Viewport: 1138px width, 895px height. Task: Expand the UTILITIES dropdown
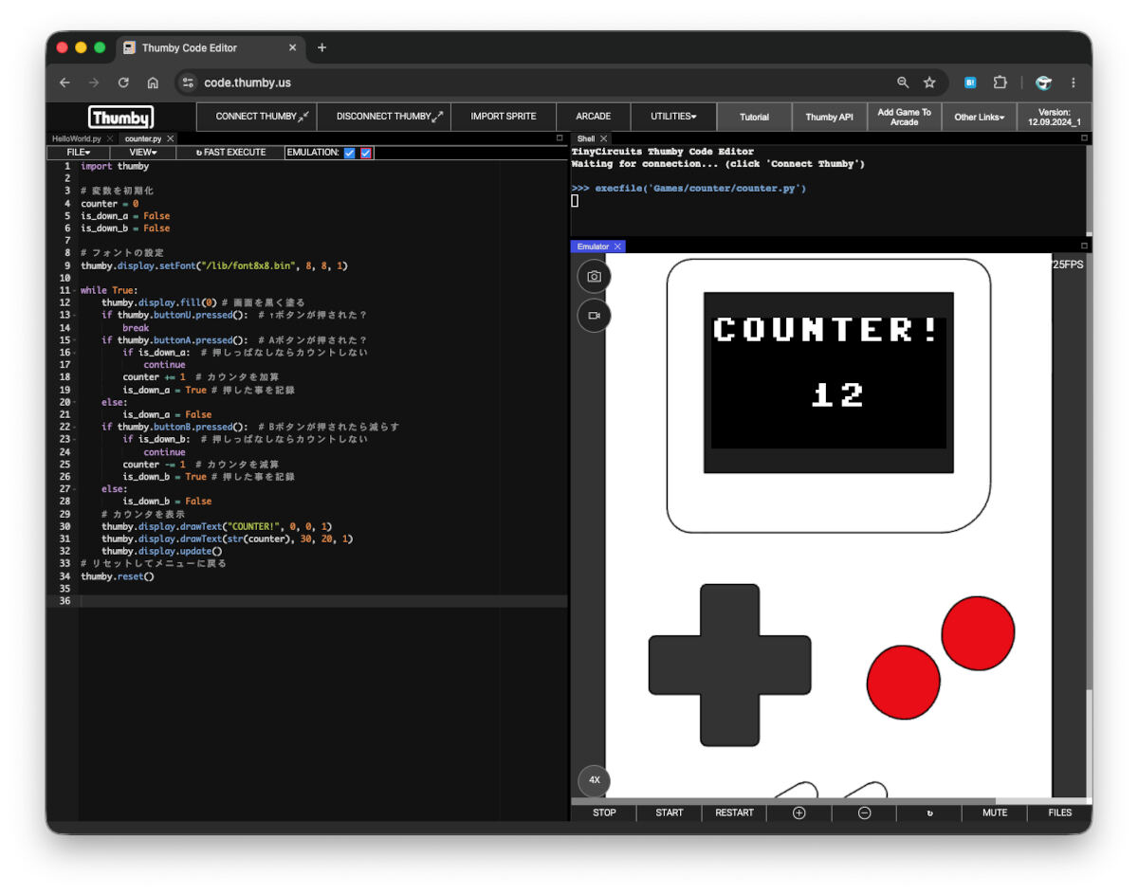click(673, 117)
